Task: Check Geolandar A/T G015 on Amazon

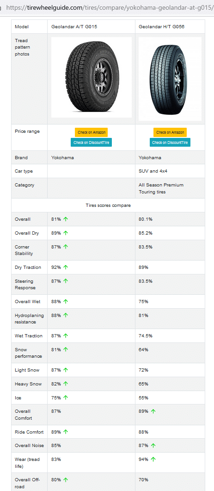Action: tap(92, 132)
